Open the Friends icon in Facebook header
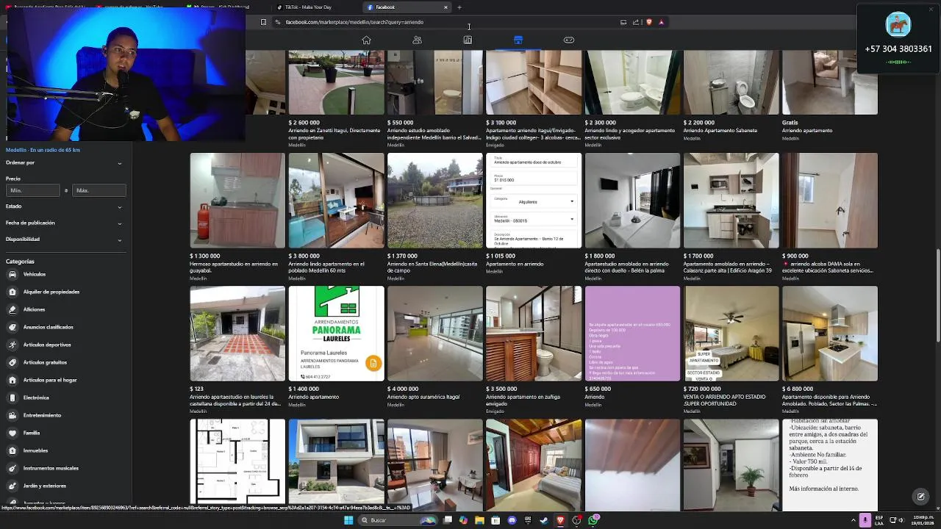 point(417,40)
